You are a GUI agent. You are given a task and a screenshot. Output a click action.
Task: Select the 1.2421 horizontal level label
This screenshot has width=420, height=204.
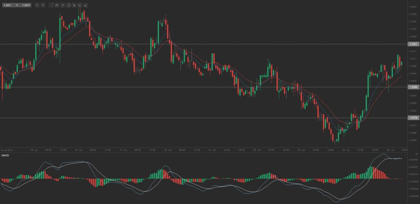(x=413, y=44)
